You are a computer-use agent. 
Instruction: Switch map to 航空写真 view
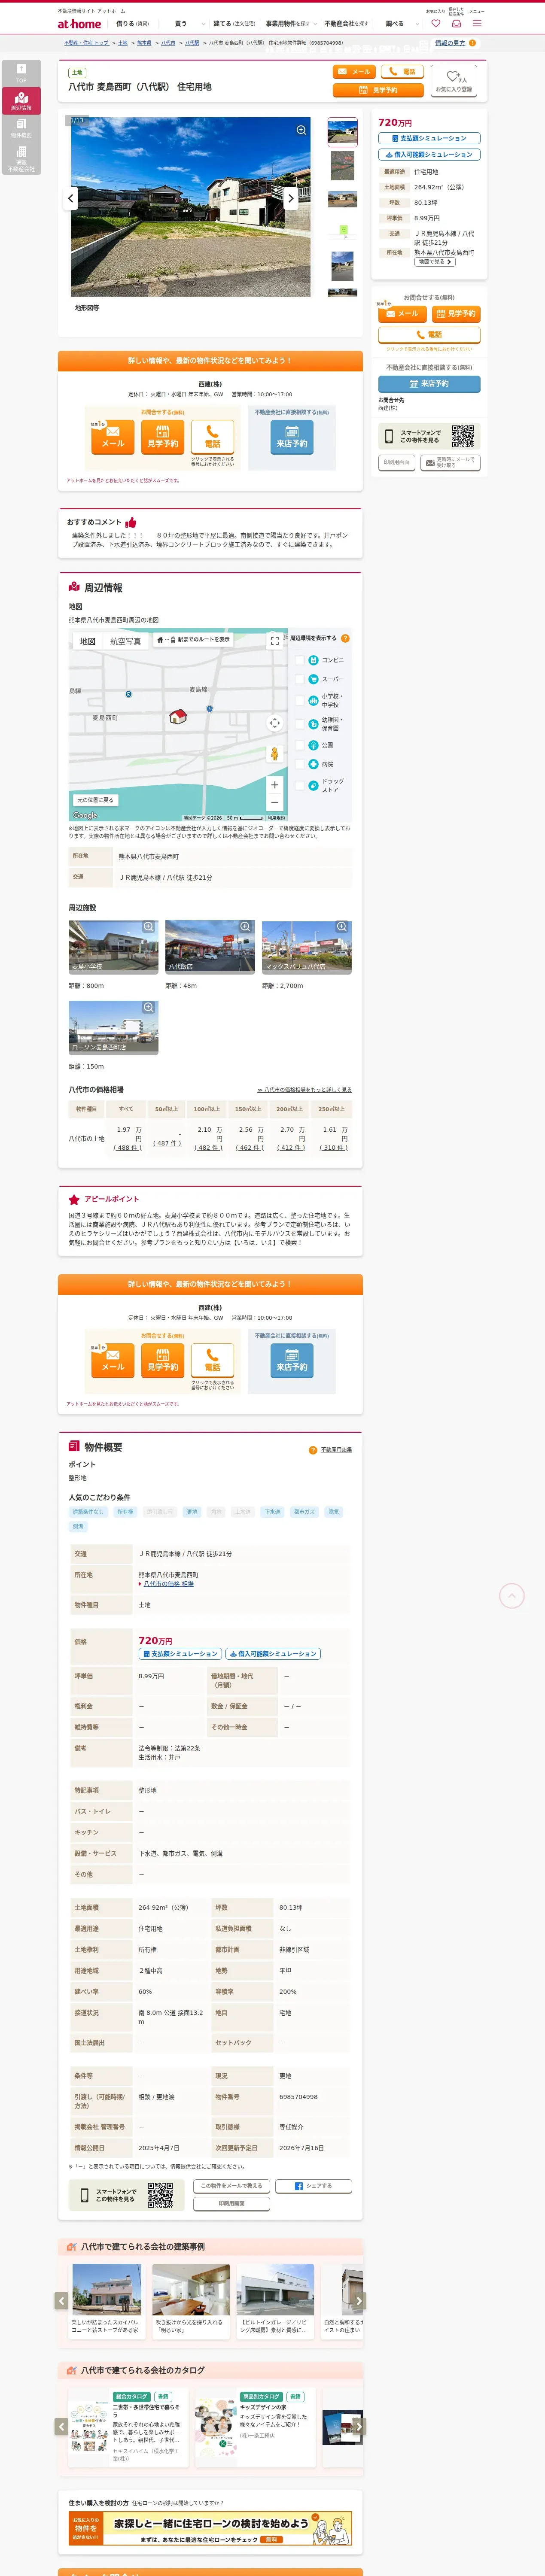[125, 641]
